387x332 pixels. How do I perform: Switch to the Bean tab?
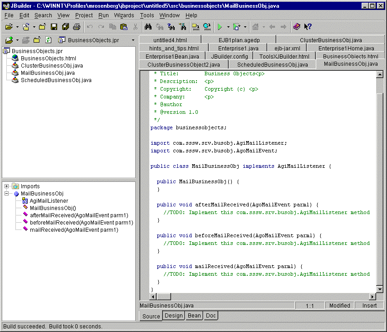pos(194,316)
